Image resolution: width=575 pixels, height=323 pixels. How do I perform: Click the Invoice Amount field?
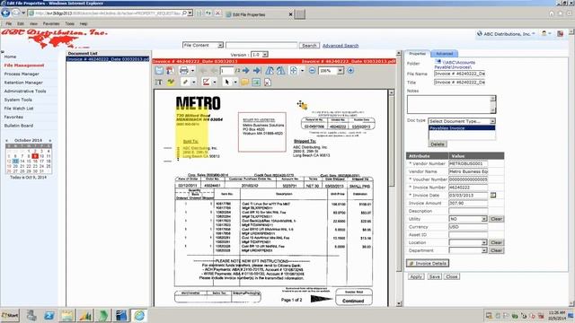pos(468,203)
